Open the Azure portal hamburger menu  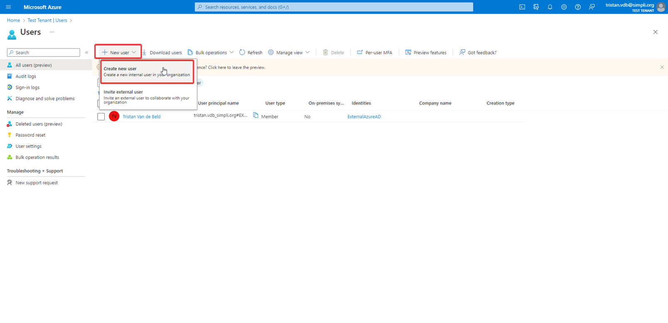8,7
